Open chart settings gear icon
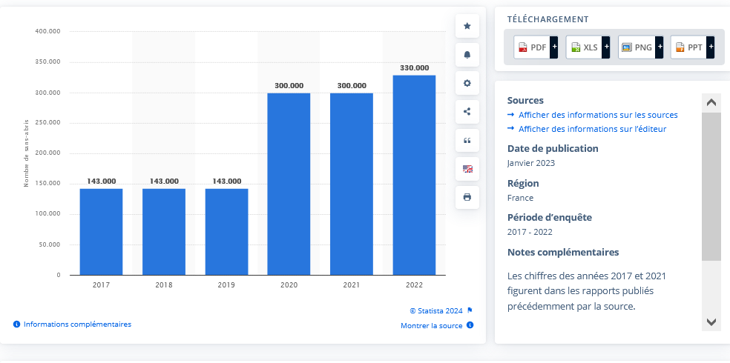This screenshot has width=730, height=363. 467,83
